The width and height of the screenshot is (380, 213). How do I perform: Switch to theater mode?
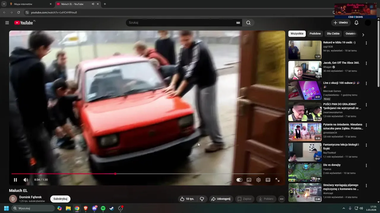pyautogui.click(x=268, y=180)
